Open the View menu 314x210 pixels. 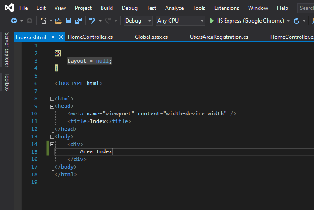[60, 8]
